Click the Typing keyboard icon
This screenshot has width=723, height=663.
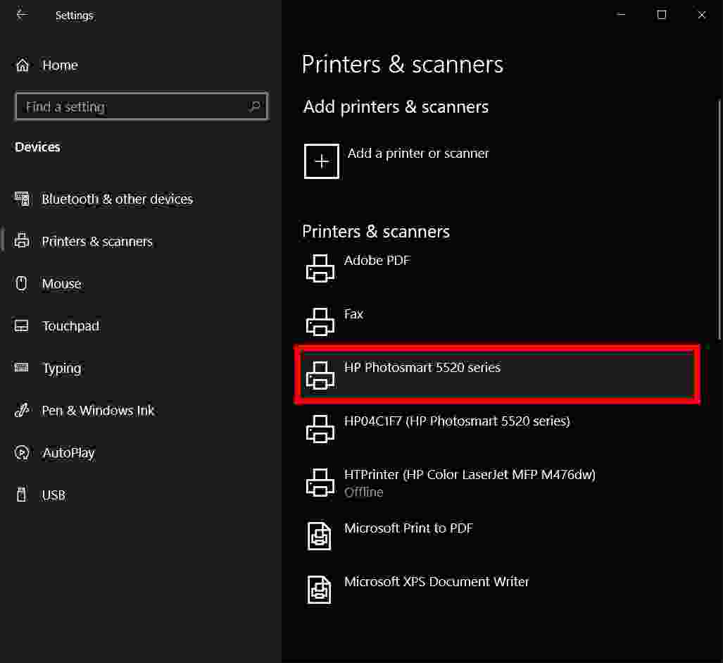[21, 368]
